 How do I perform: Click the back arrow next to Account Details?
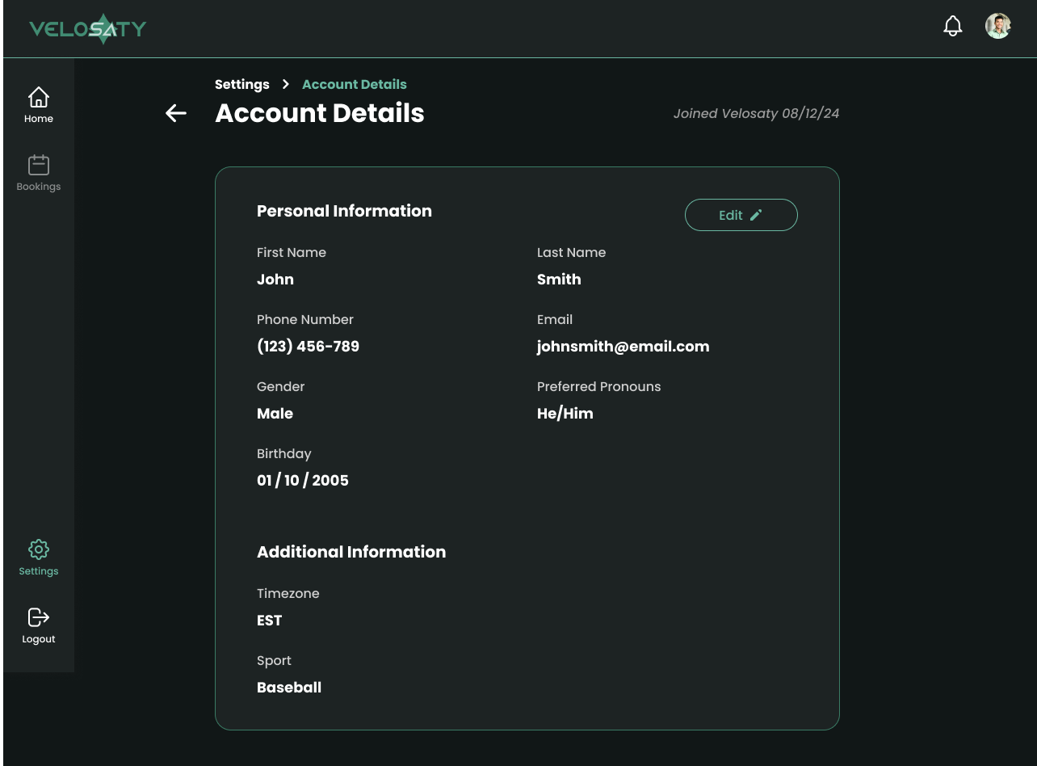pos(175,113)
